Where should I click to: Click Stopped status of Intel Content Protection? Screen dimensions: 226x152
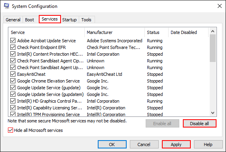pyautogui.click(x=155, y=54)
